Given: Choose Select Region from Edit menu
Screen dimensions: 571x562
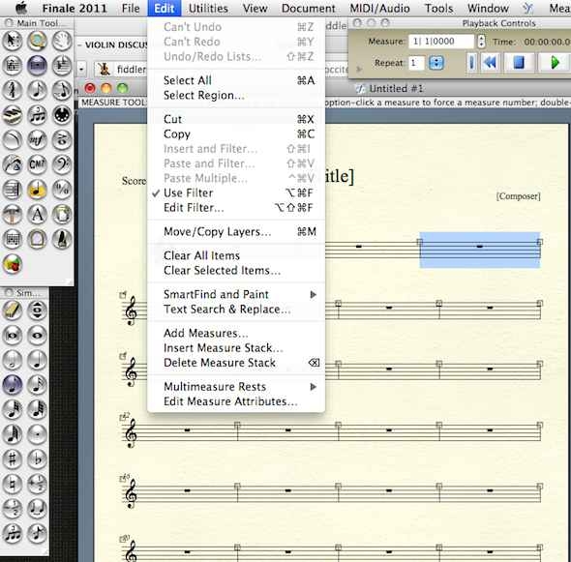Looking at the screenshot, I should [236, 96].
